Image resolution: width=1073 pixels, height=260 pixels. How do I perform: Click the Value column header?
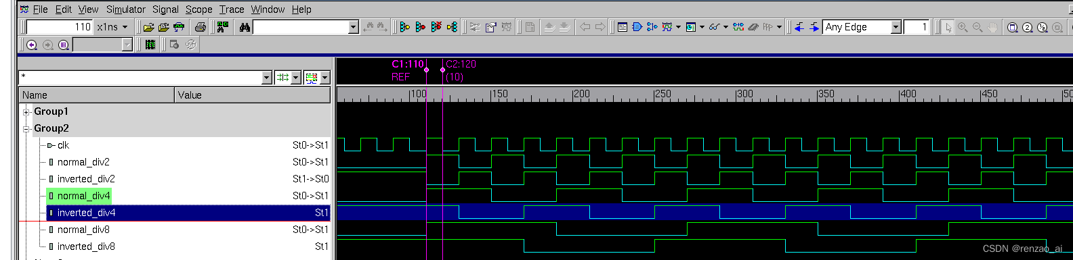[x=253, y=95]
